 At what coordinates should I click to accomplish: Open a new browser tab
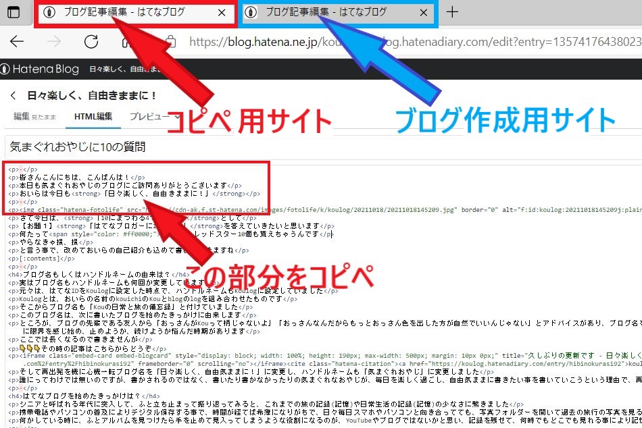pyautogui.click(x=452, y=12)
